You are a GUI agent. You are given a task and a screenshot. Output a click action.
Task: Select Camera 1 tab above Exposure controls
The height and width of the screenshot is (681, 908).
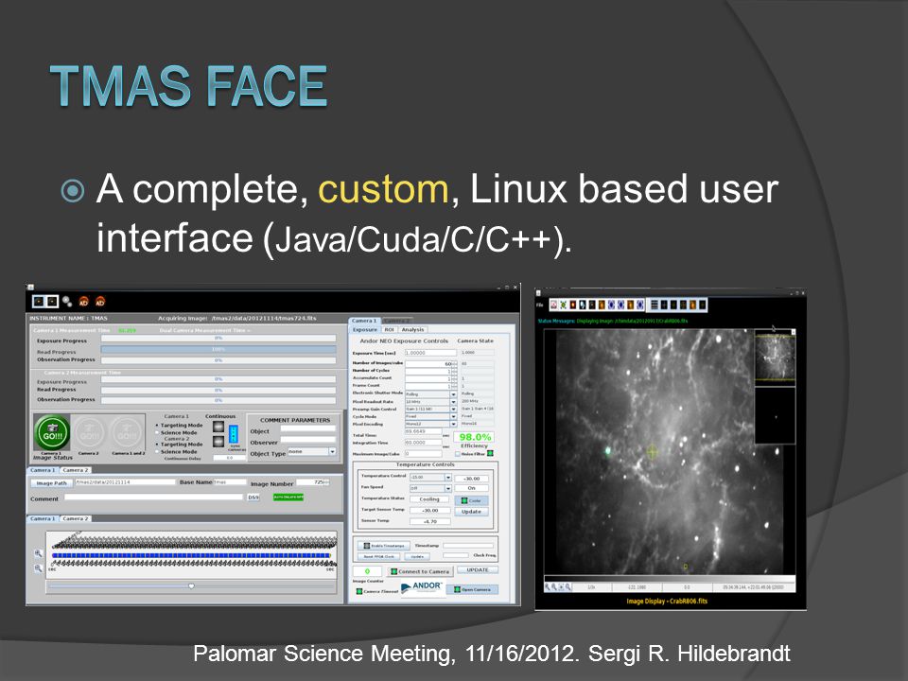pyautogui.click(x=364, y=321)
